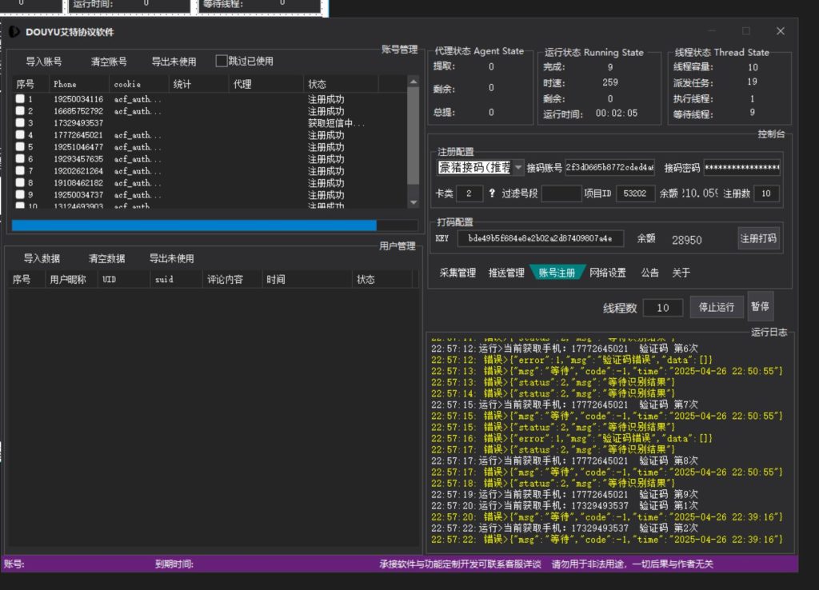The width and height of the screenshot is (819, 590).
Task: Click the 状态 column header in account list
Action: (317, 84)
